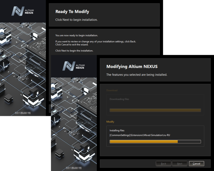
Task: Click the circuit artwork in the Ready To Modify window
Action: [23, 69]
